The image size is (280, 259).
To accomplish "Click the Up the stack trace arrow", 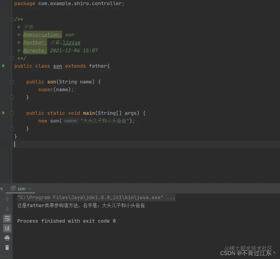I will click(7, 199).
